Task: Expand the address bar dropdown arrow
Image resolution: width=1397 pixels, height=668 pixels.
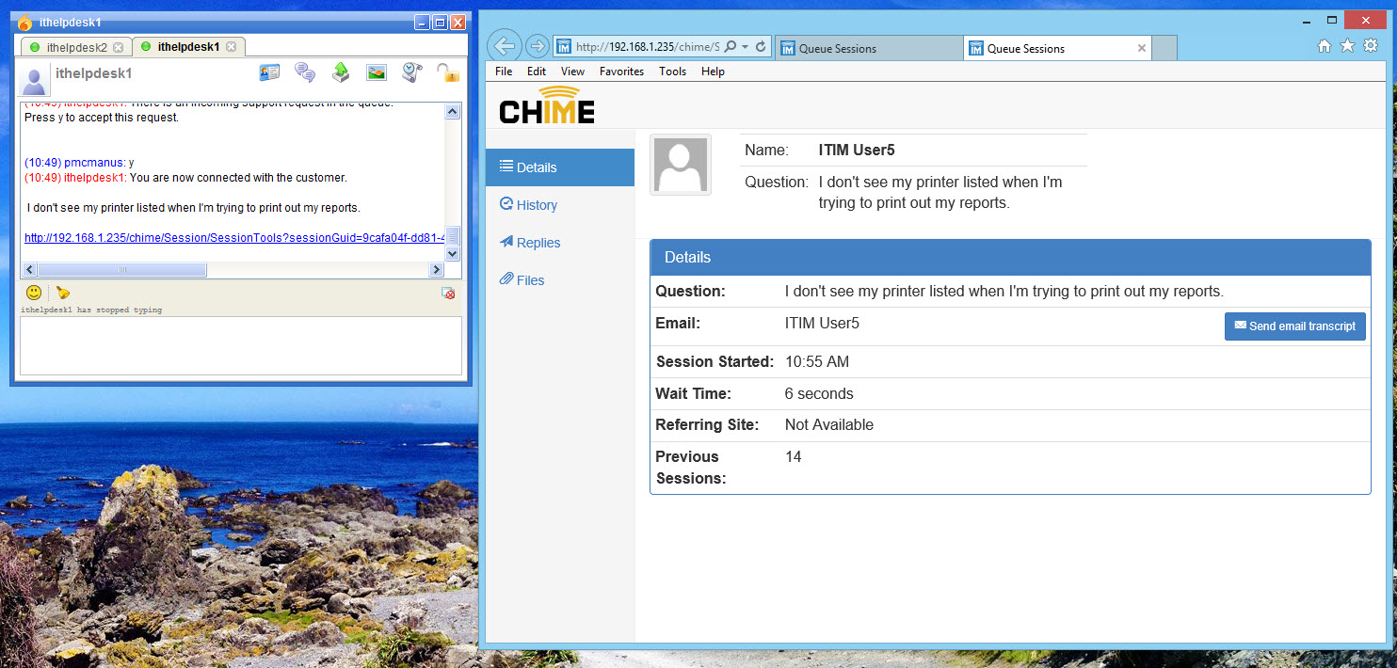Action: pos(745,47)
